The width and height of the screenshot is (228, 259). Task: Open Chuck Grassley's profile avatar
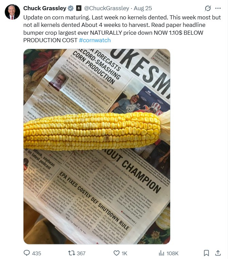click(12, 12)
